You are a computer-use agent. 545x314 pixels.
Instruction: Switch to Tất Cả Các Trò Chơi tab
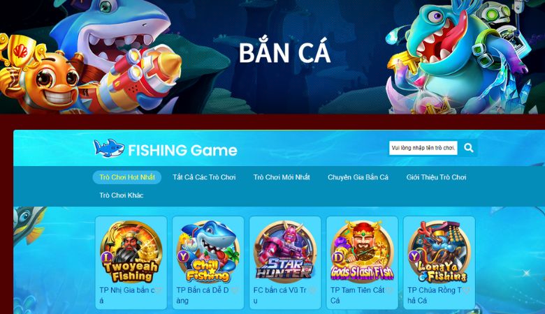click(204, 177)
